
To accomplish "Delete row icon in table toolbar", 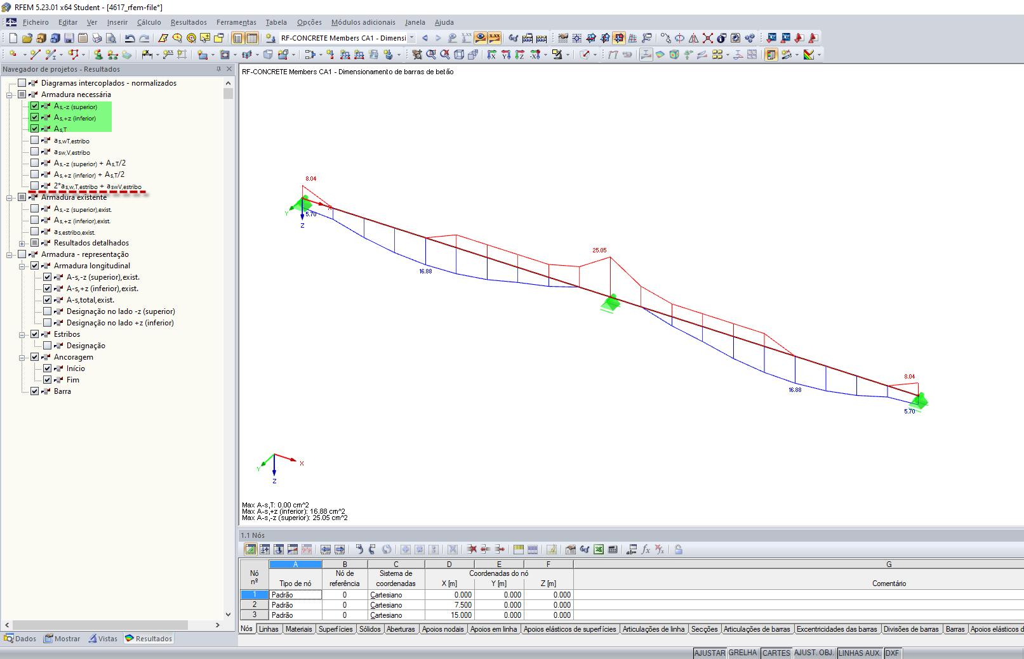I will point(472,549).
